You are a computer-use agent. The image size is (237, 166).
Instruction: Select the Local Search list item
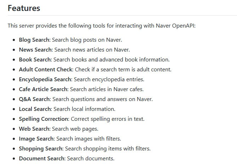point(67,109)
